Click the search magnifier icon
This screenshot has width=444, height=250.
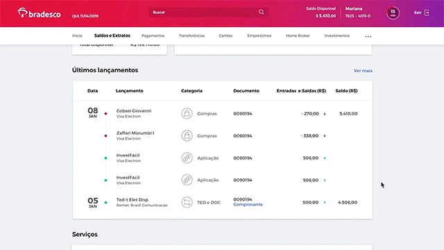tap(262, 12)
